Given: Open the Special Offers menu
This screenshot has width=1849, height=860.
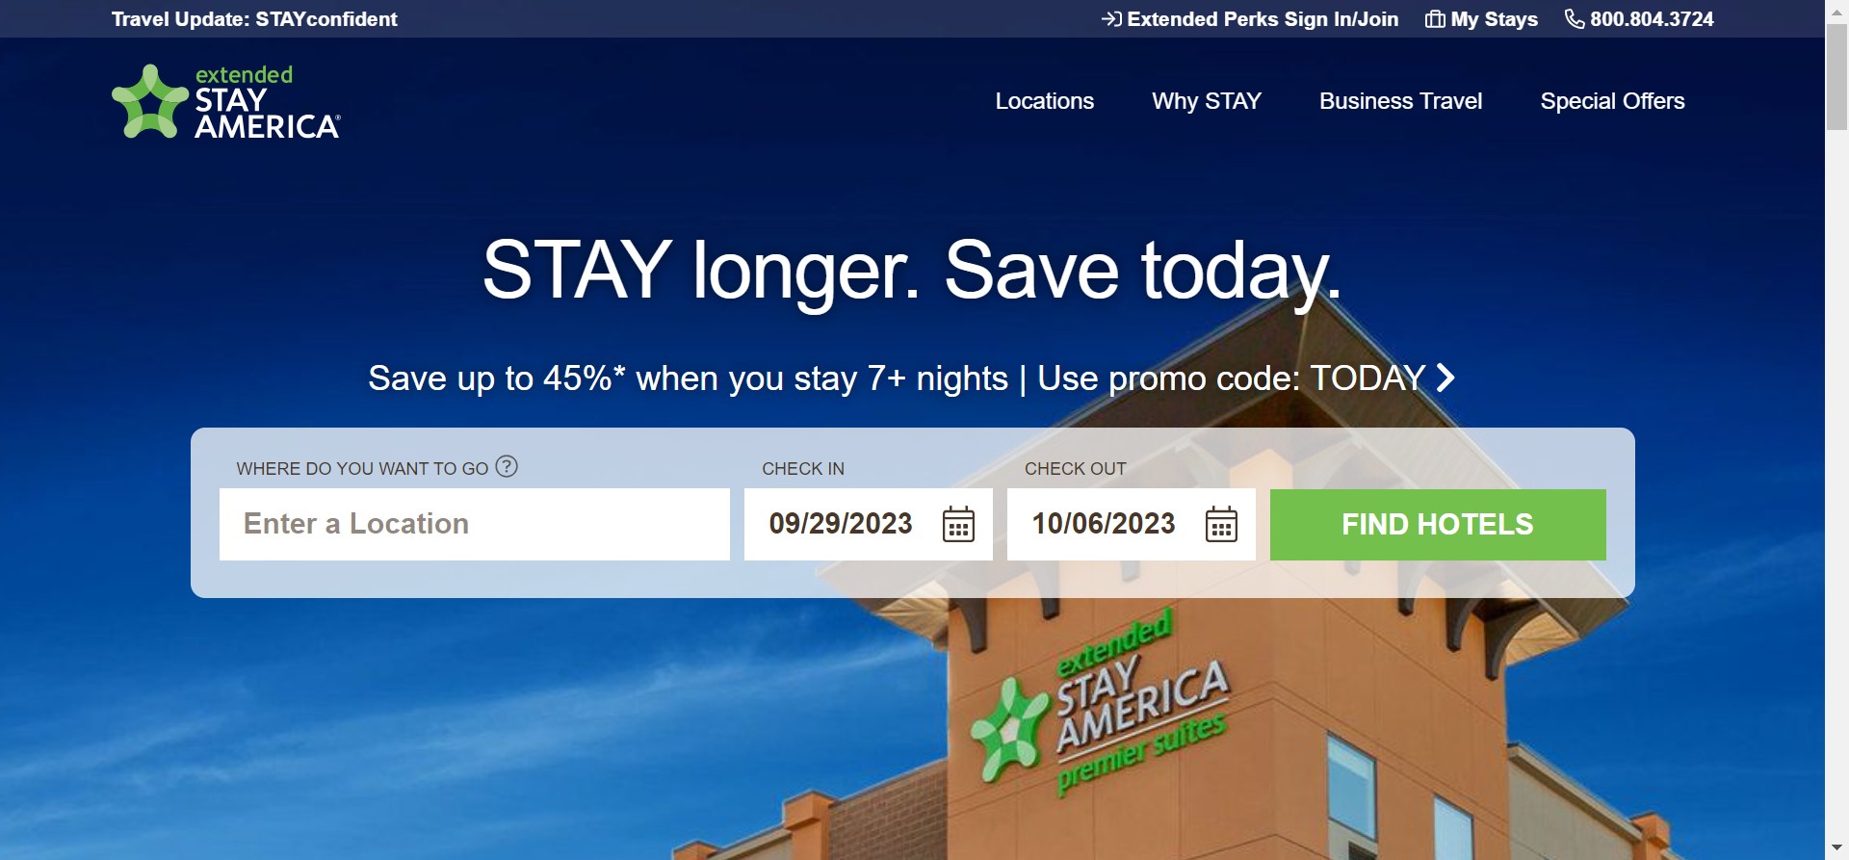Looking at the screenshot, I should point(1612,101).
